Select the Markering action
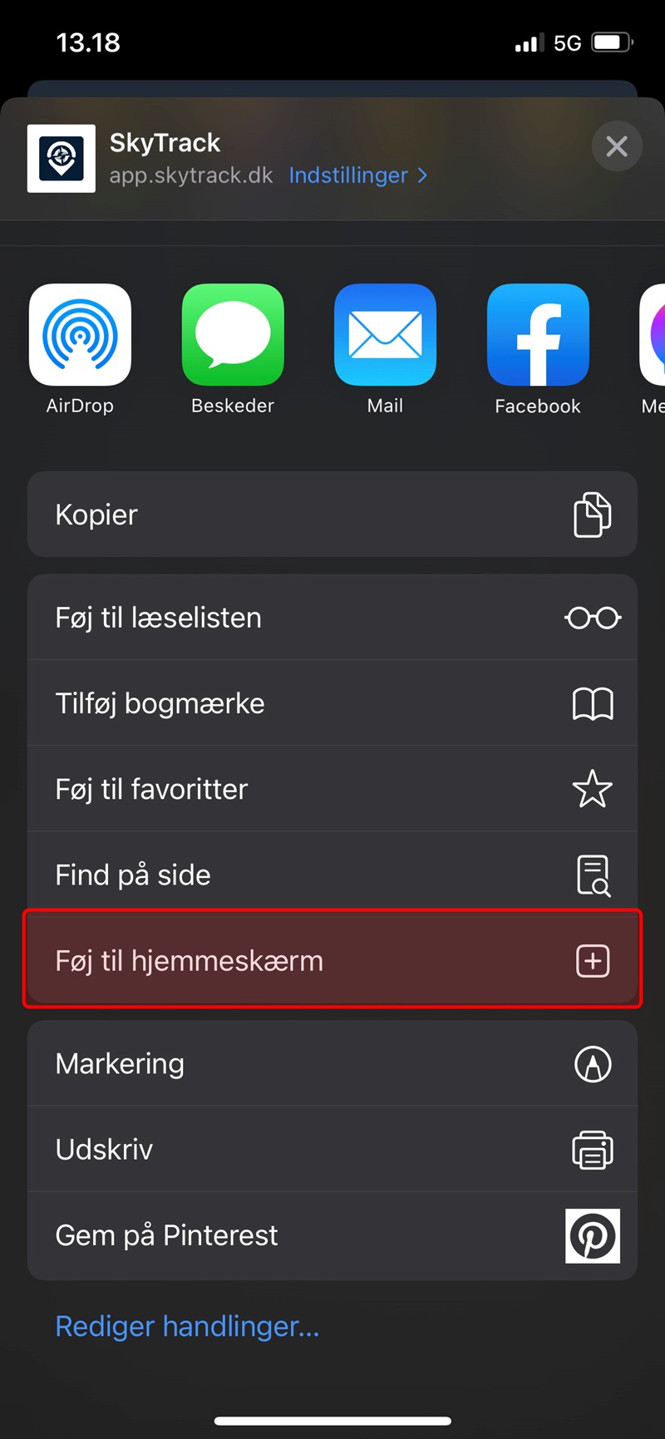This screenshot has width=665, height=1439. pyautogui.click(x=332, y=1064)
